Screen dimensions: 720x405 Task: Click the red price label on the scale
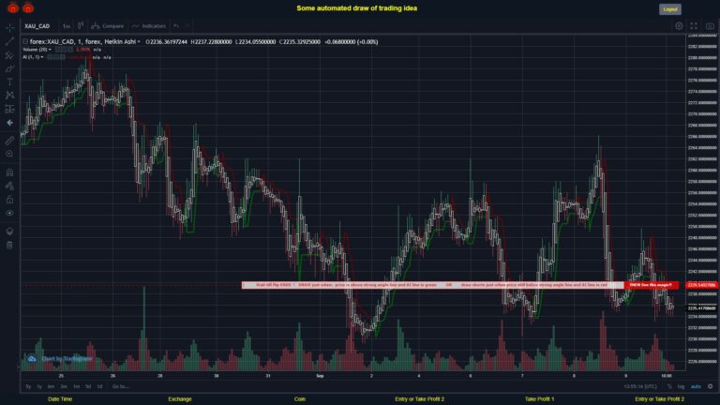tap(701, 285)
